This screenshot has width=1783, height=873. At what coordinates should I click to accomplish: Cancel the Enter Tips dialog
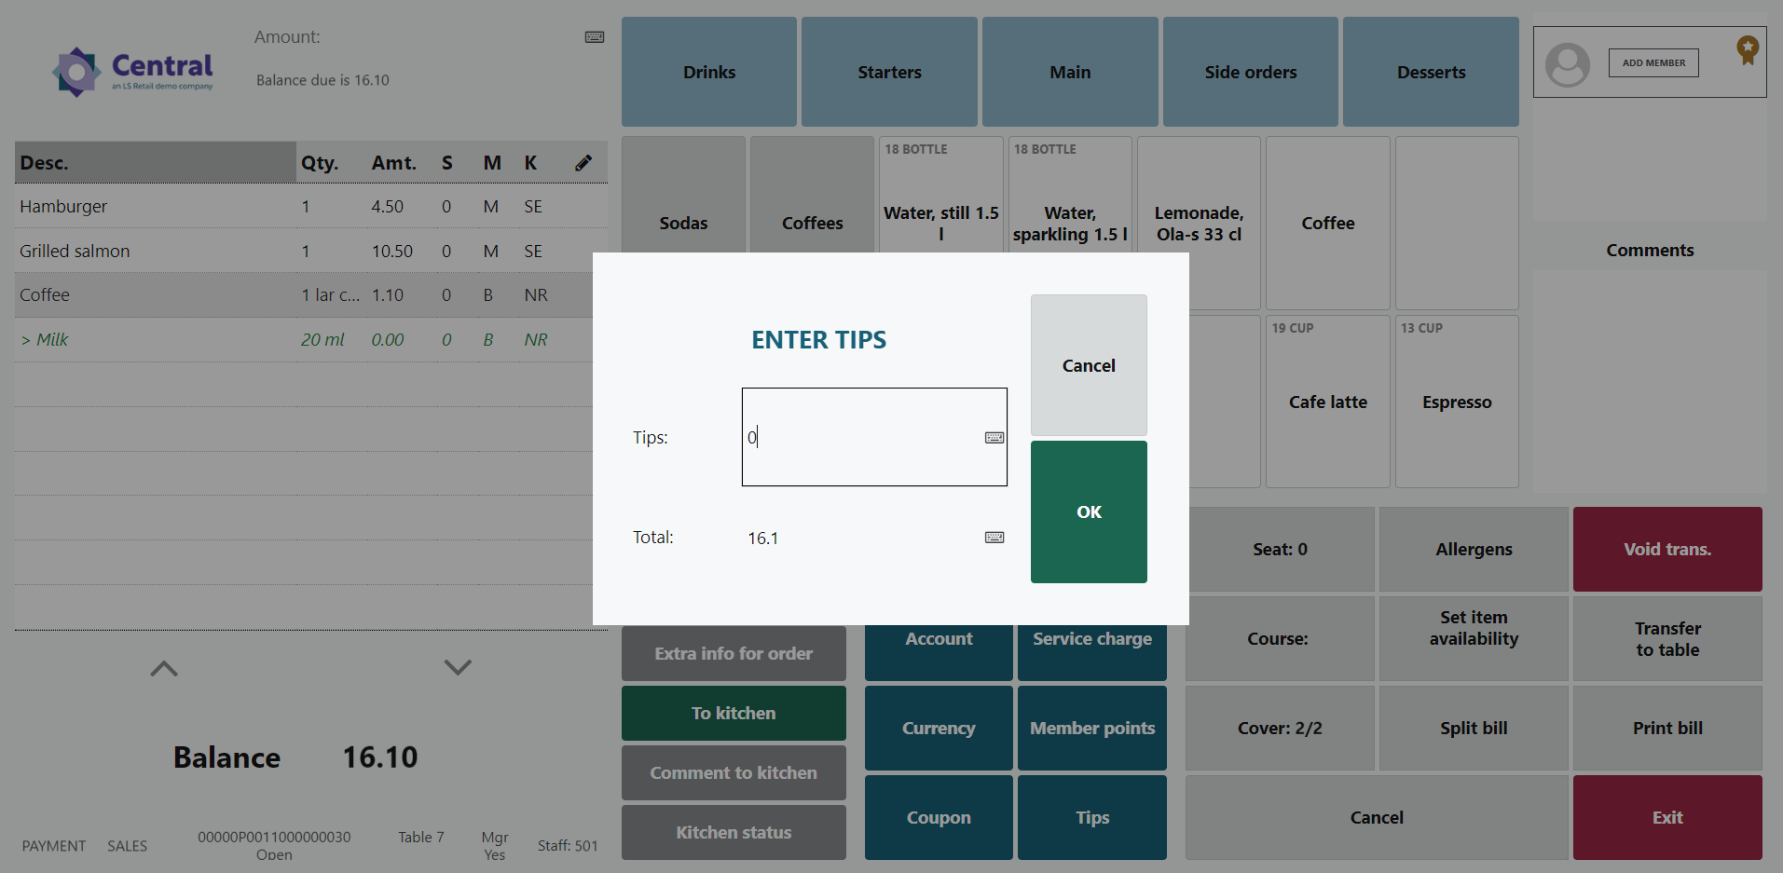pos(1089,365)
